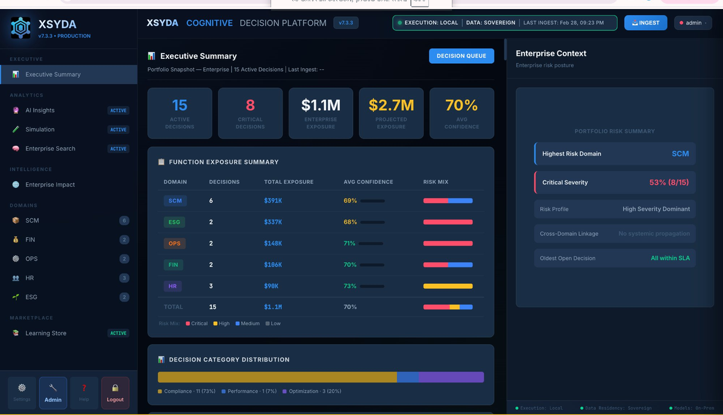Open the admin user menu
Viewport: 723px width, 415px height.
tap(692, 23)
